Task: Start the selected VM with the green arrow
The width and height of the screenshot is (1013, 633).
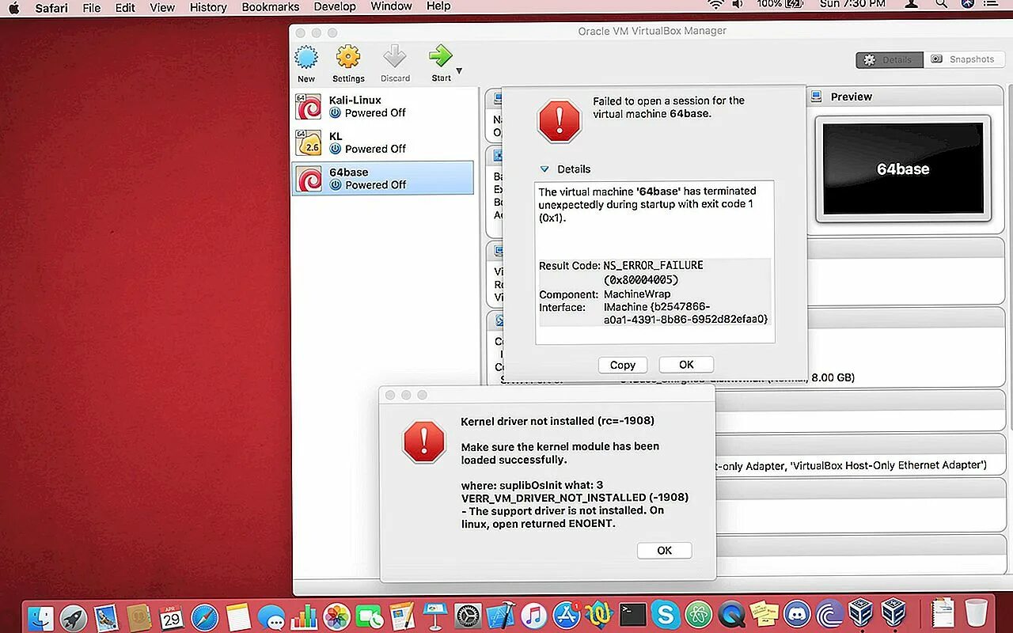Action: pos(441,63)
